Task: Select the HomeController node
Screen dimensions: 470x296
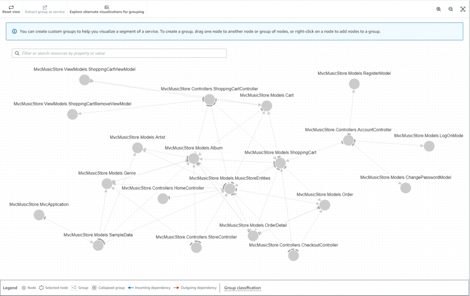Action: pos(163,198)
